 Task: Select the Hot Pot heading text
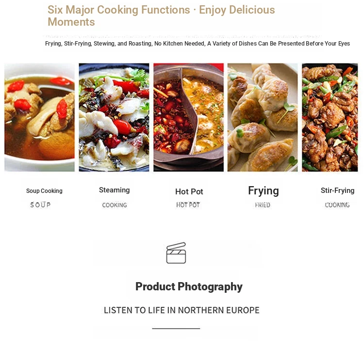pyautogui.click(x=189, y=191)
